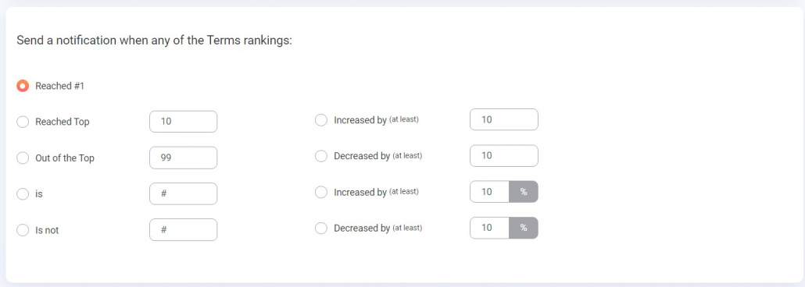Pick the 'is' ranking radio button
Viewport: 805px width, 287px height.
pos(23,194)
